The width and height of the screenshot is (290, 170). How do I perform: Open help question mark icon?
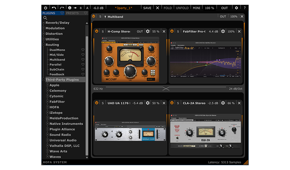point(245,8)
